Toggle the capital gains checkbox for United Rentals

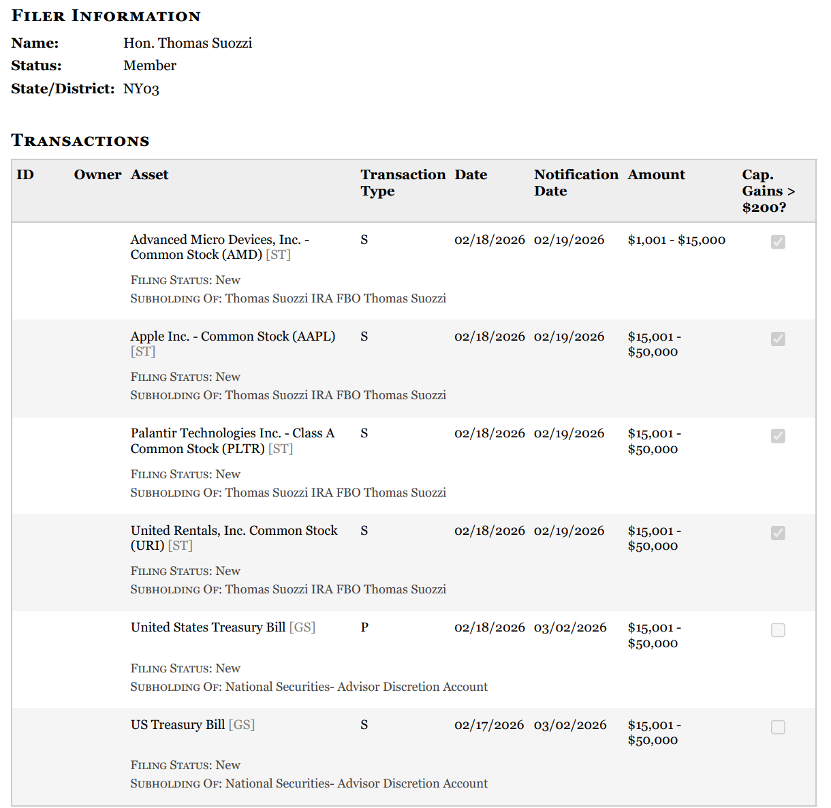[777, 533]
